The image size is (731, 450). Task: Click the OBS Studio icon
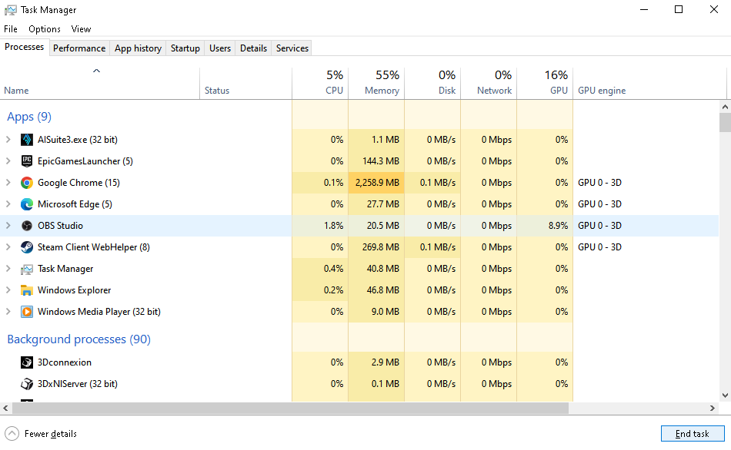coord(27,226)
